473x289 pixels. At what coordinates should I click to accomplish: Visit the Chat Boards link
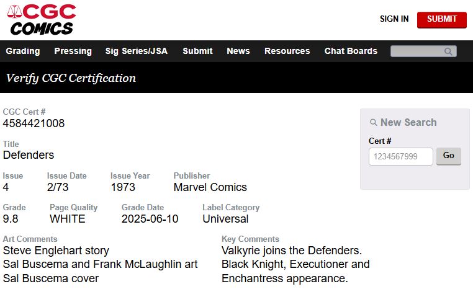[x=351, y=51]
